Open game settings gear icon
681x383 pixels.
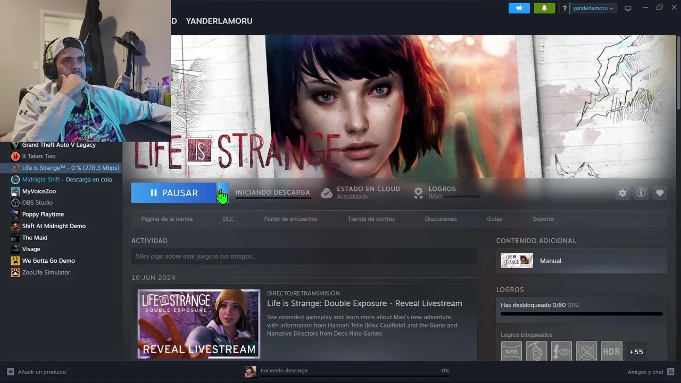pyautogui.click(x=622, y=193)
